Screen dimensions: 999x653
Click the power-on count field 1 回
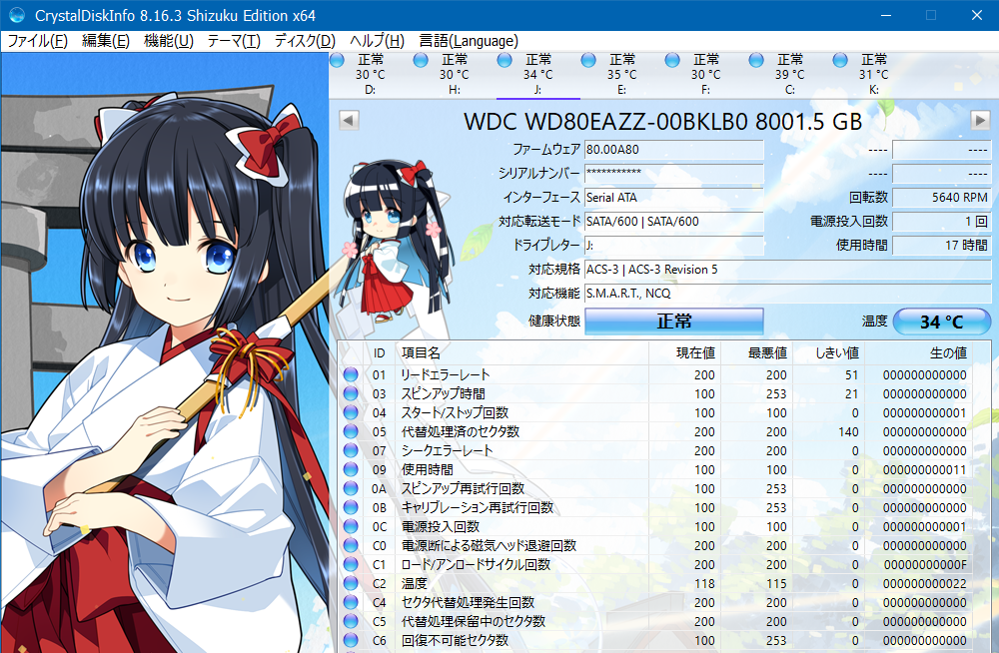click(942, 221)
